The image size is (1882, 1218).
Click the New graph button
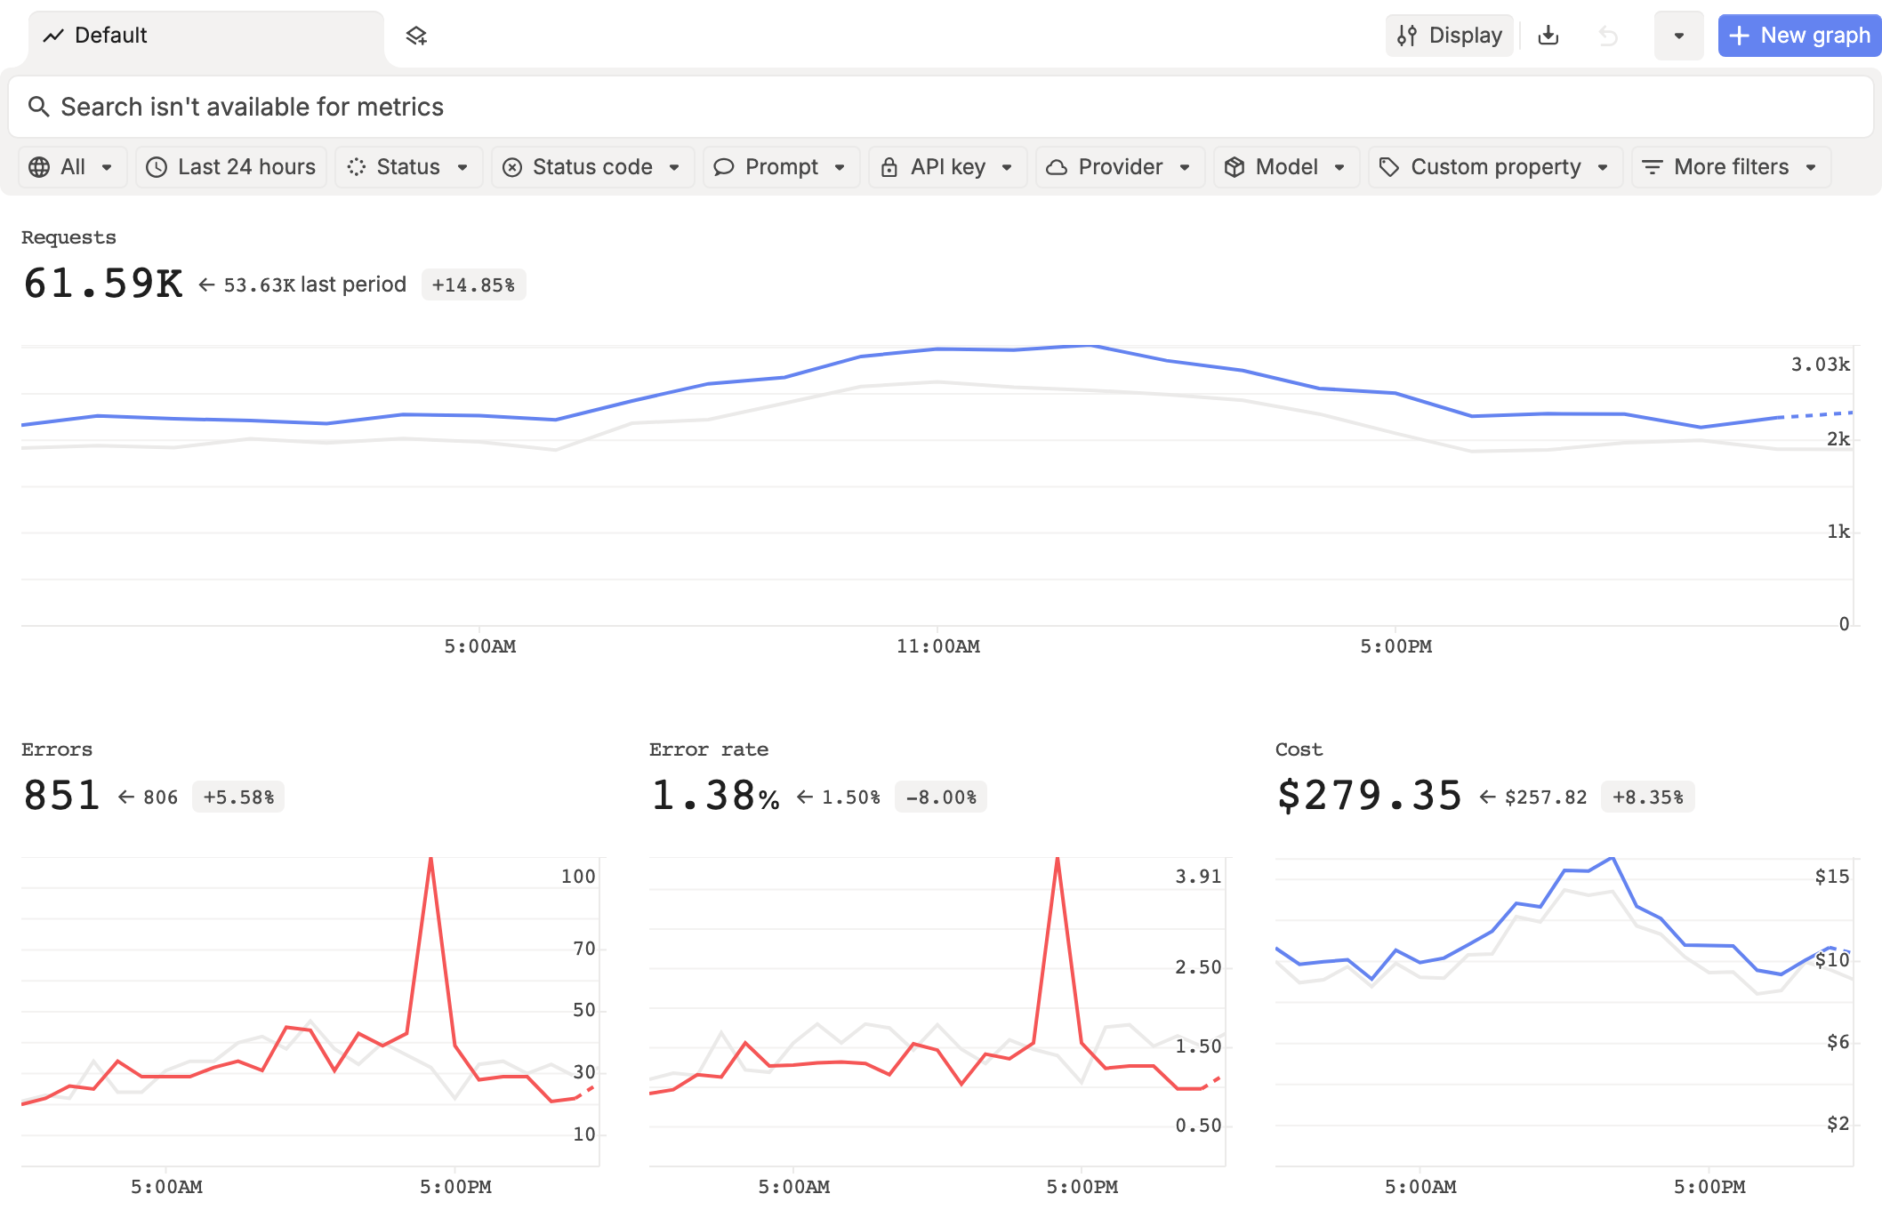(1799, 36)
